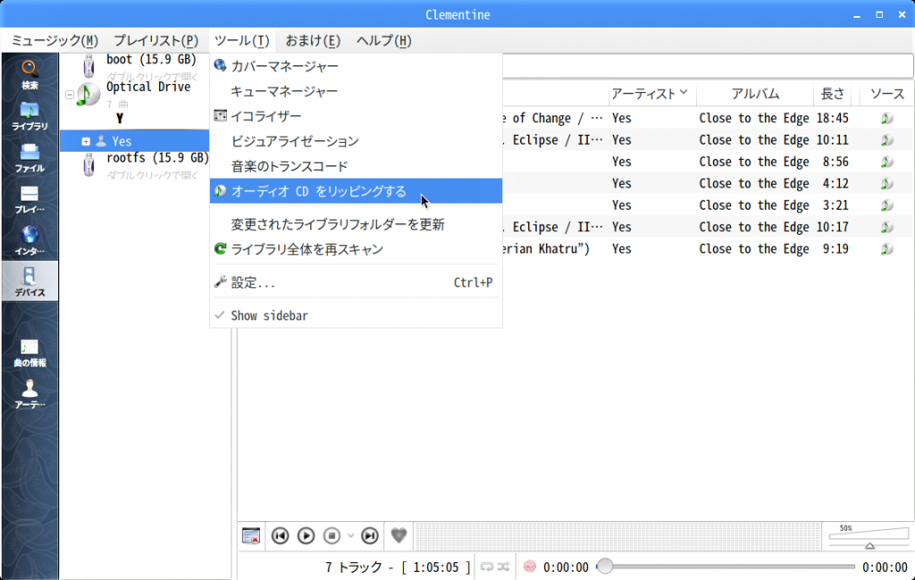Open the stop button dropdown arrow
Screen dimensions: 915x580
coord(350,535)
